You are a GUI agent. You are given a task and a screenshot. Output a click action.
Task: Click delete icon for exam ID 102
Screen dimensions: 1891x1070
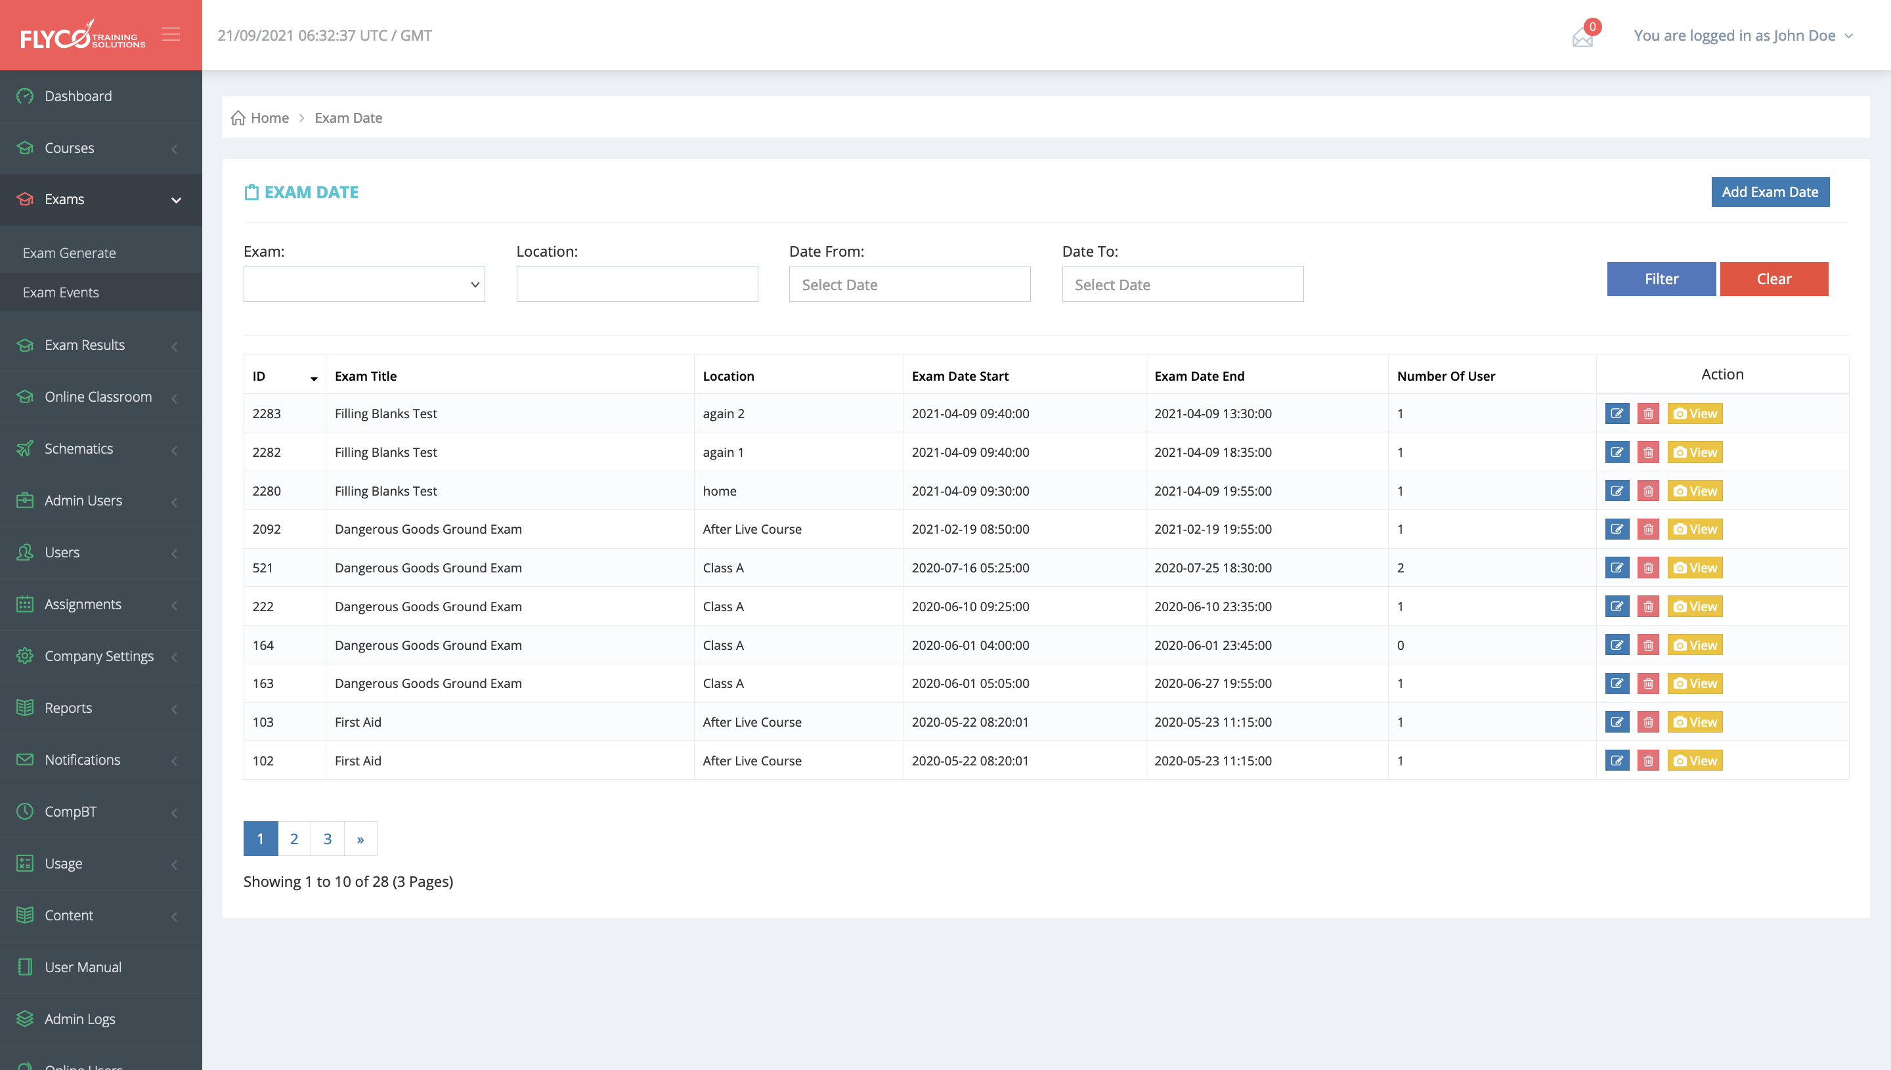(1649, 761)
